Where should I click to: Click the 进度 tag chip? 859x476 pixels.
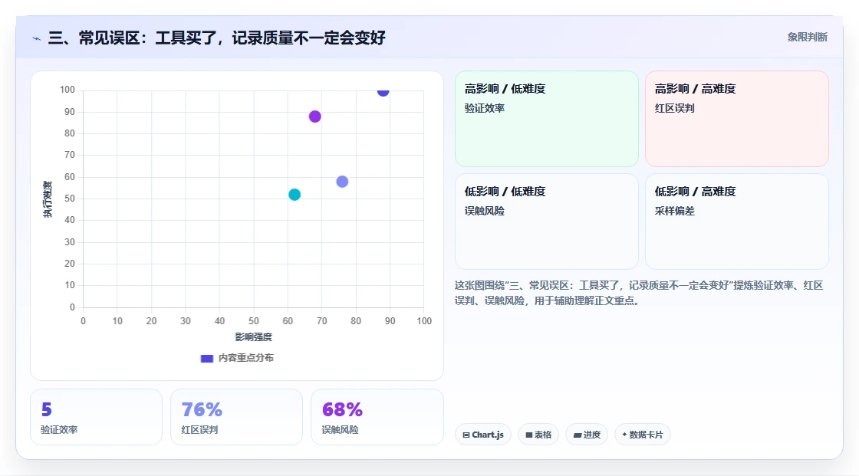587,435
